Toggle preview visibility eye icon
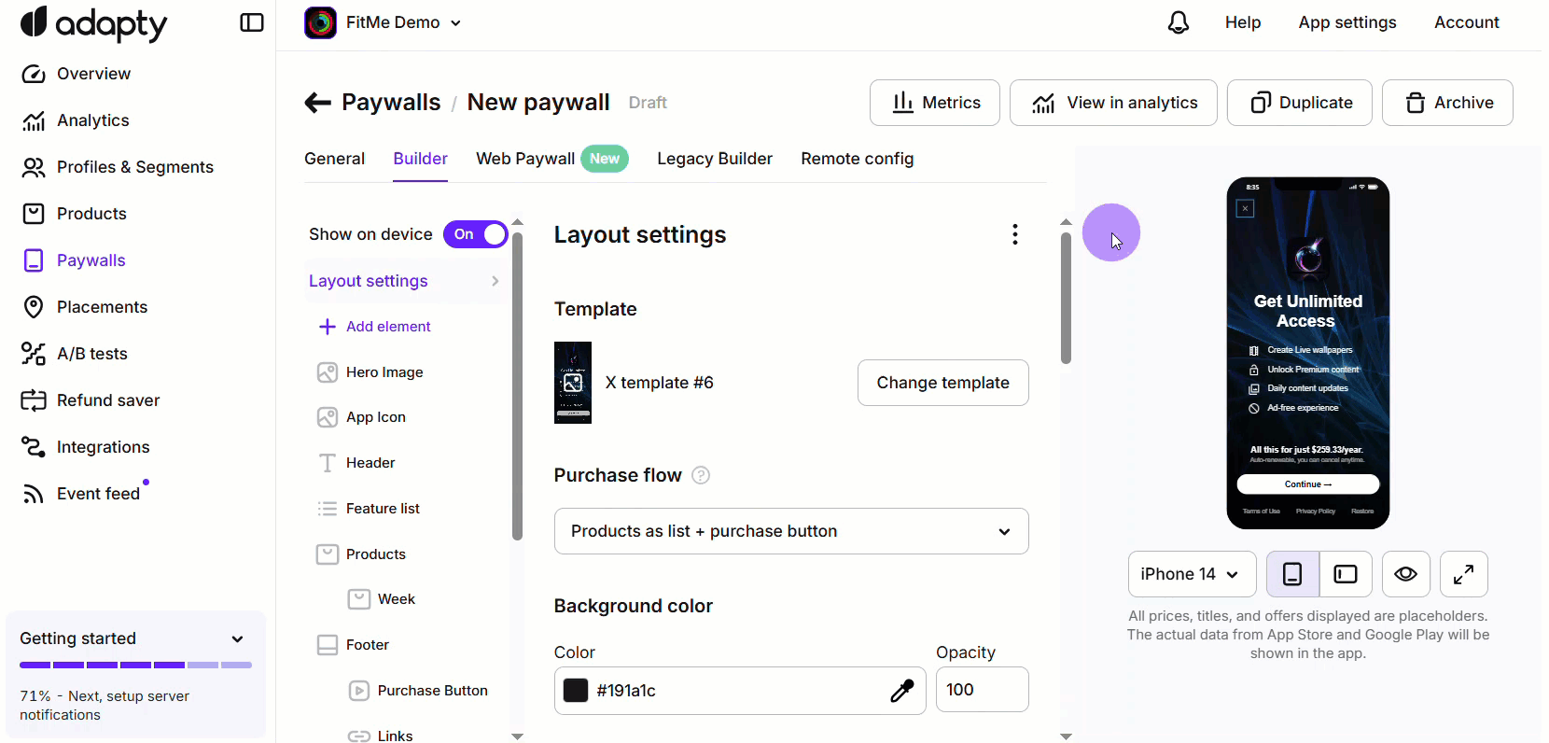This screenshot has height=743, width=1549. click(x=1405, y=574)
